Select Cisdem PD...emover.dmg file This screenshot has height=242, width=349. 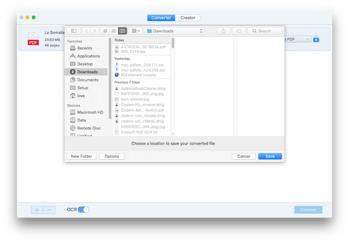point(142,105)
